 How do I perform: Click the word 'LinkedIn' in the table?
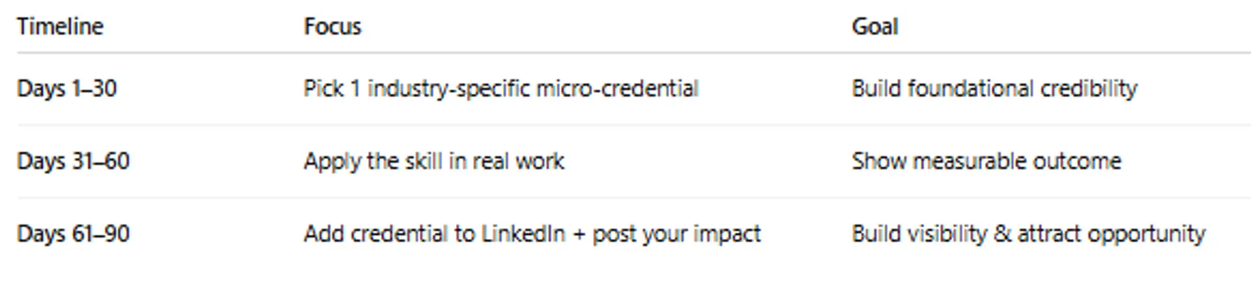pos(523,234)
